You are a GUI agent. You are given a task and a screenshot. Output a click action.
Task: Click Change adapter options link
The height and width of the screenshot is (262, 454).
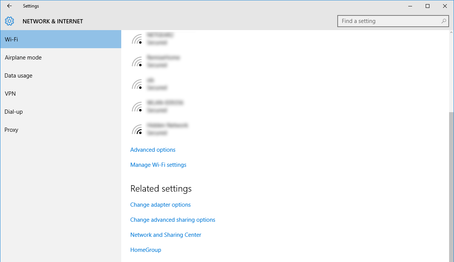(160, 205)
